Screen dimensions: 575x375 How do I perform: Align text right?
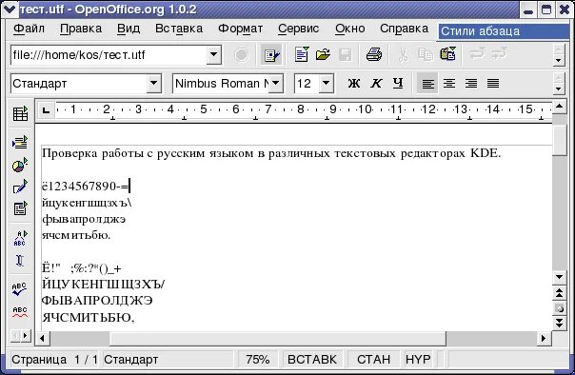coord(471,84)
